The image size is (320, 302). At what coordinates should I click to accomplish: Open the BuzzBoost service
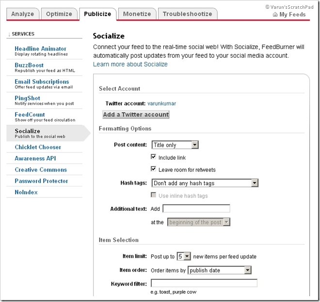click(x=29, y=65)
